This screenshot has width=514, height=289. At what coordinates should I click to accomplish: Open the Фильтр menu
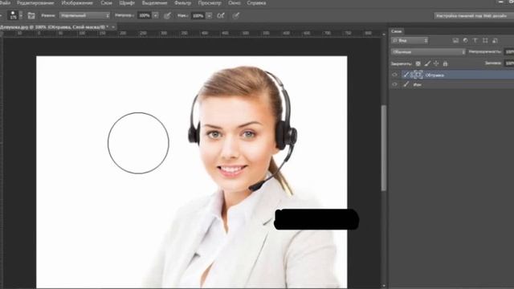(x=182, y=3)
